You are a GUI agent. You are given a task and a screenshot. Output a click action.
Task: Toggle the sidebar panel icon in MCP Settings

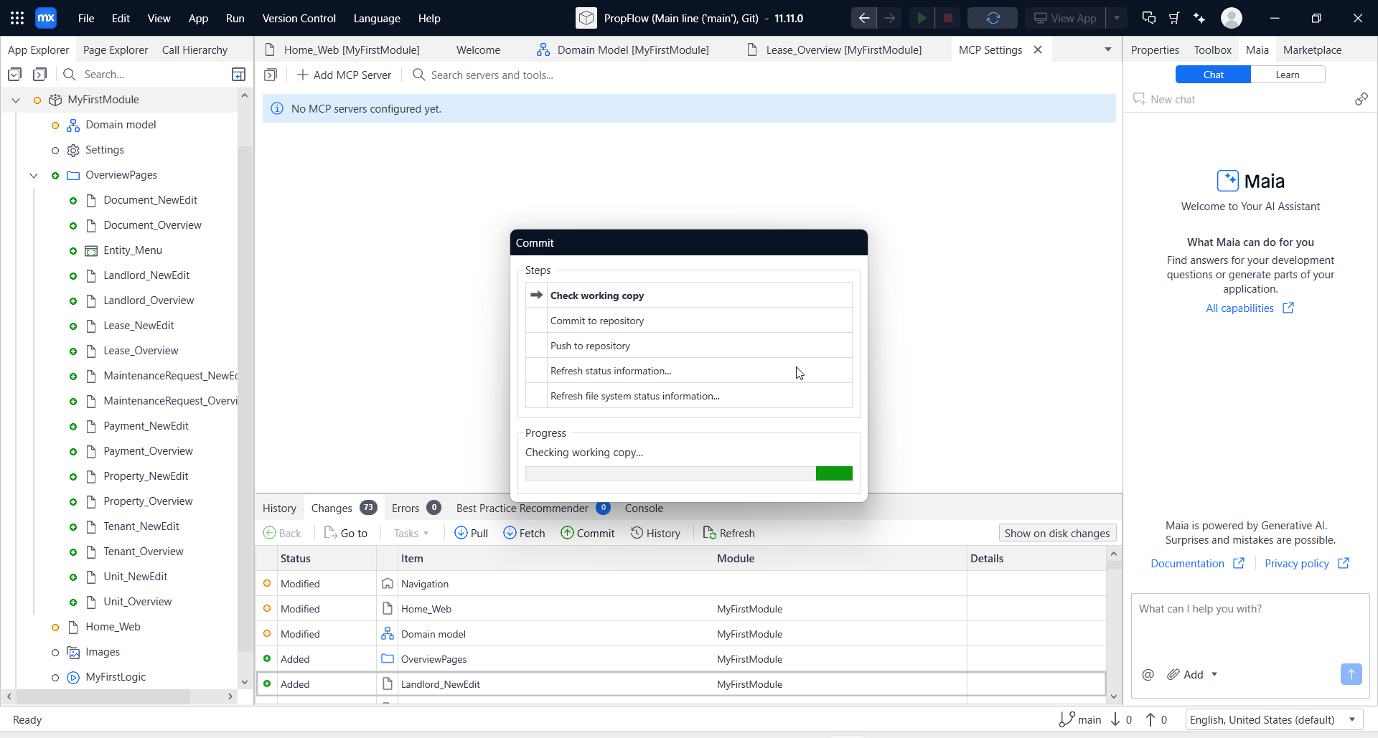(x=271, y=75)
